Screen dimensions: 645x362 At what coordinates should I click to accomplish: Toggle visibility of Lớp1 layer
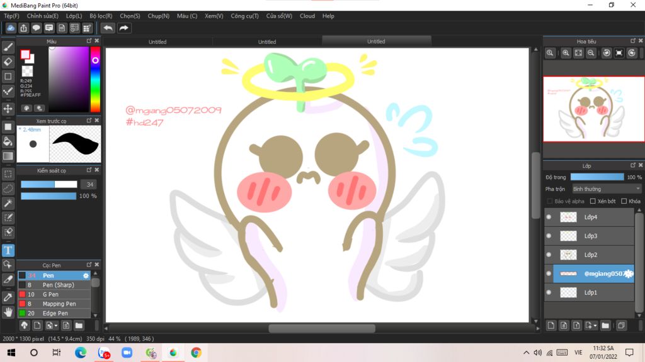[x=549, y=293]
